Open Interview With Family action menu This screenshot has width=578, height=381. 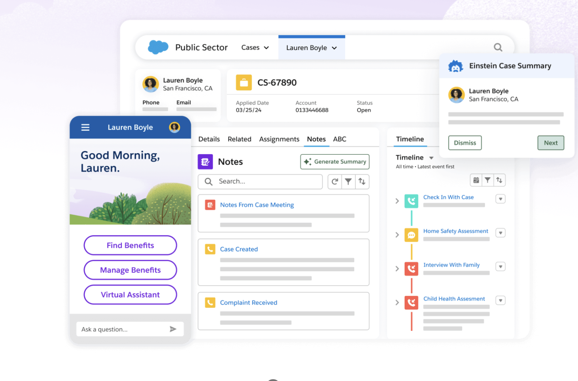(501, 266)
